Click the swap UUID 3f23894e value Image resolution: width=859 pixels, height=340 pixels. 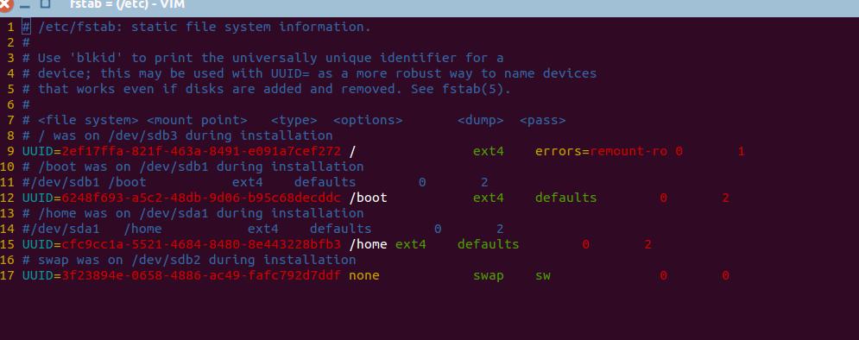(201, 275)
